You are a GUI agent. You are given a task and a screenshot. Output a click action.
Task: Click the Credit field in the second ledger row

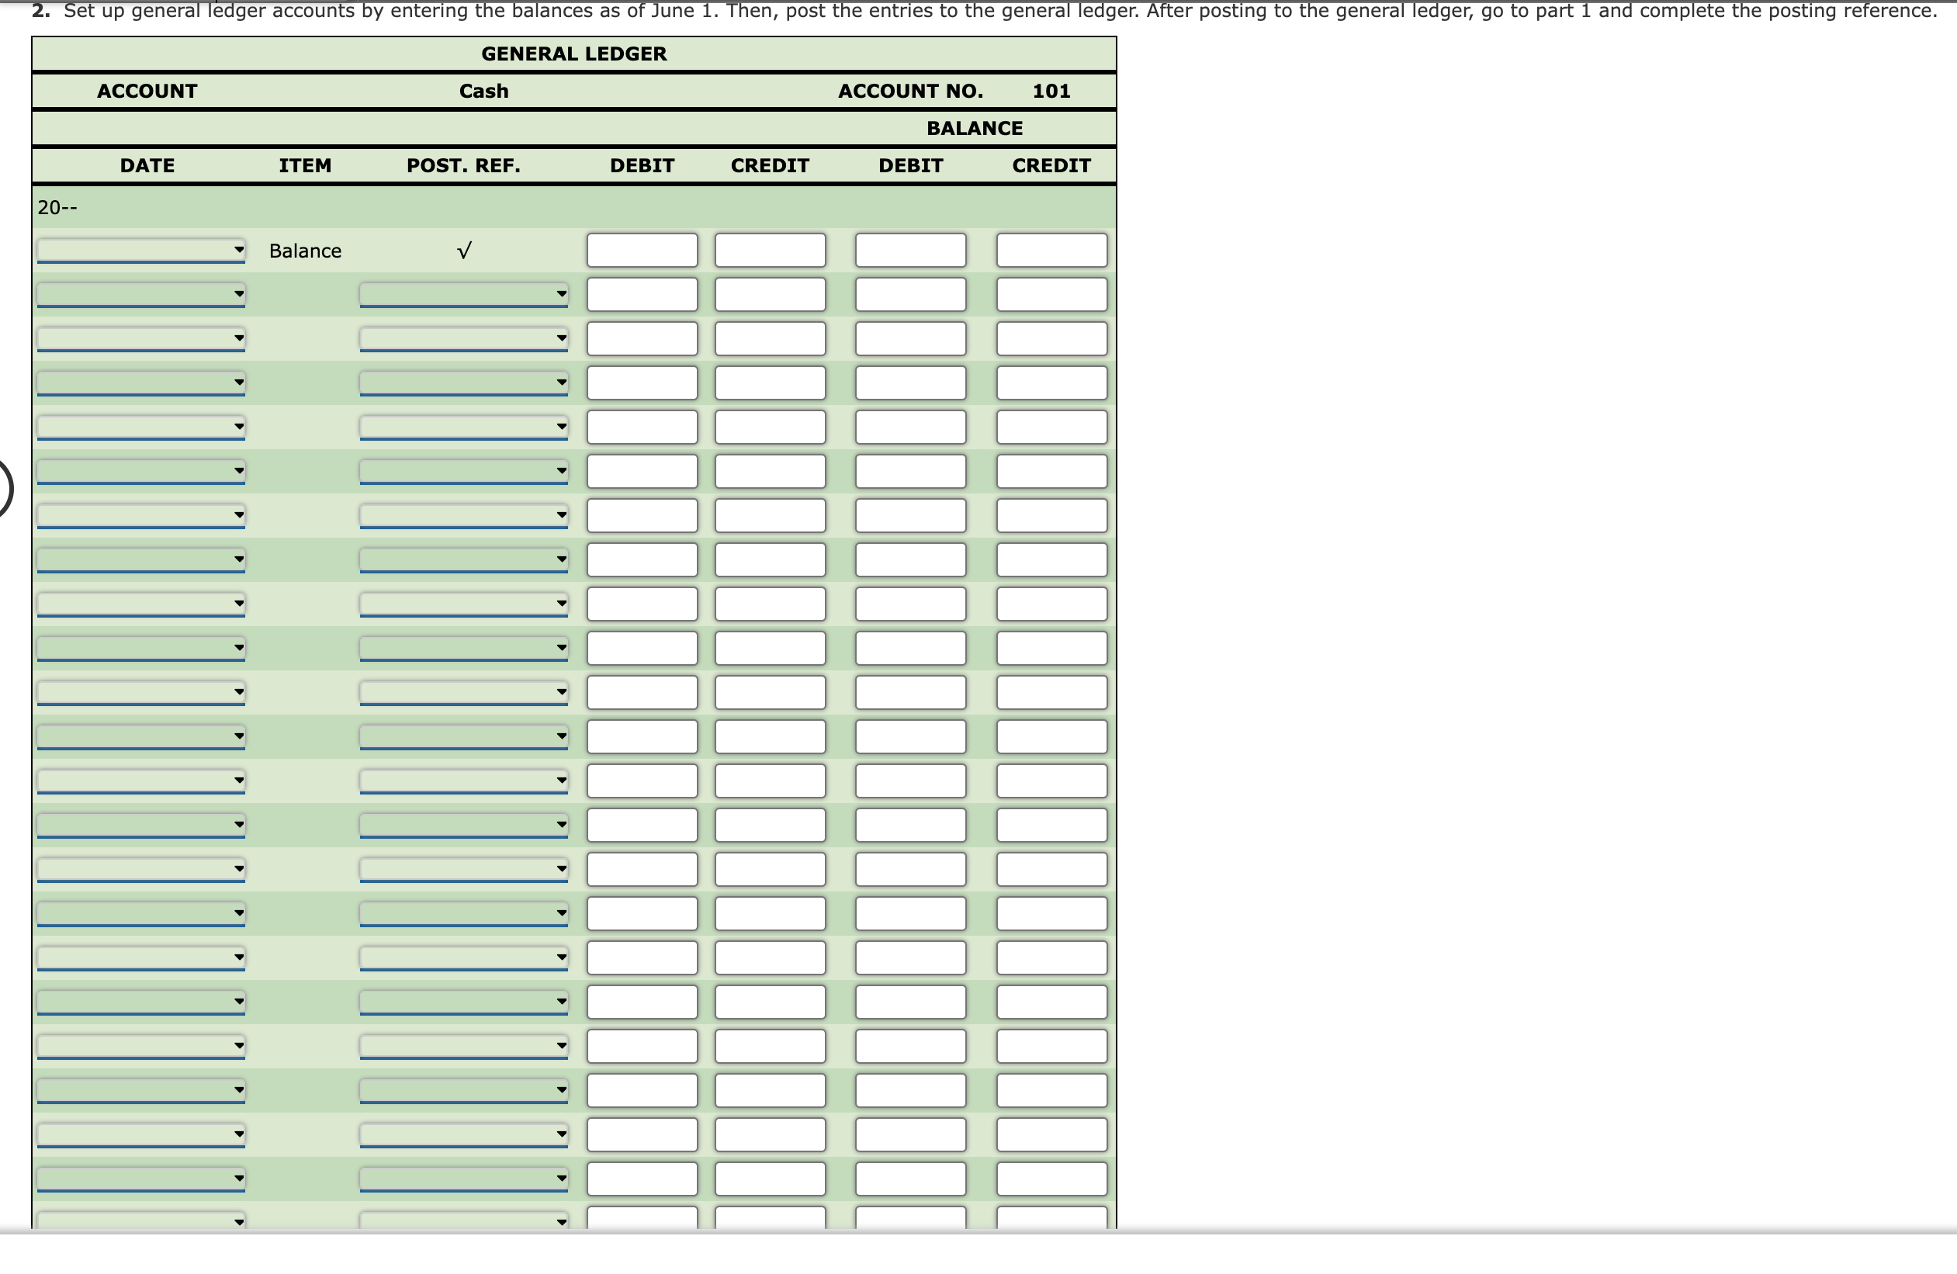[x=770, y=294]
